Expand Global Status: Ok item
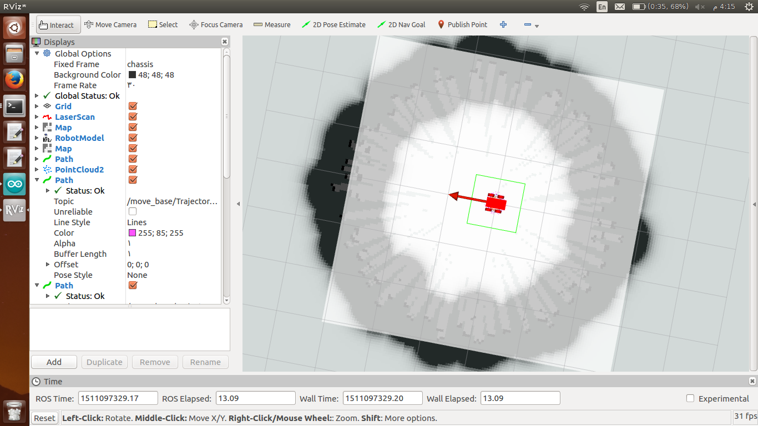 point(37,95)
